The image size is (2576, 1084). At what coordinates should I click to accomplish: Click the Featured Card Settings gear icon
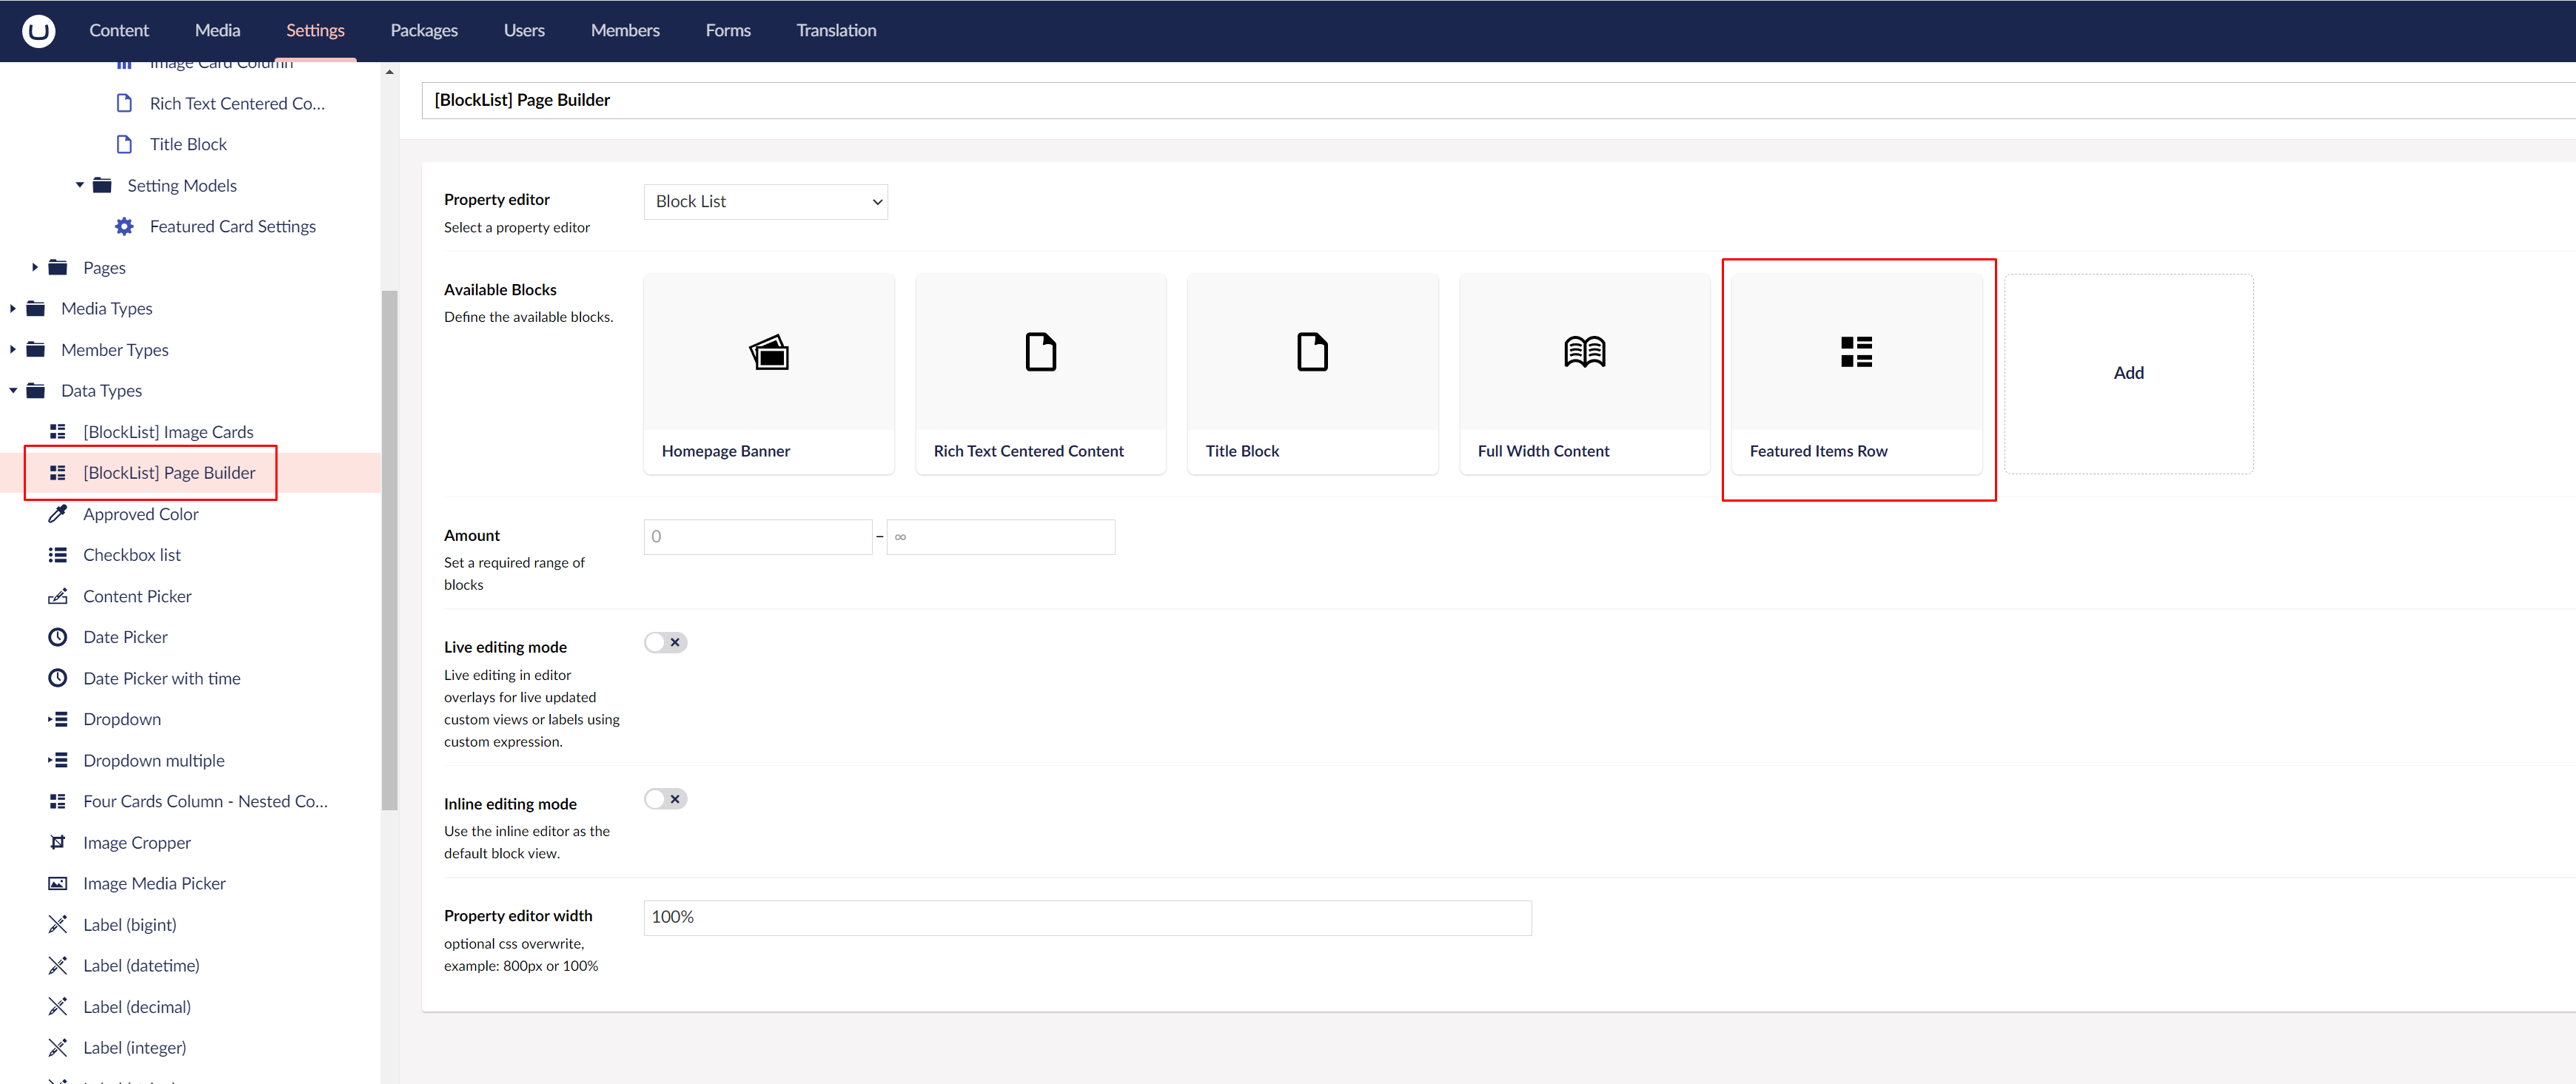coord(124,226)
